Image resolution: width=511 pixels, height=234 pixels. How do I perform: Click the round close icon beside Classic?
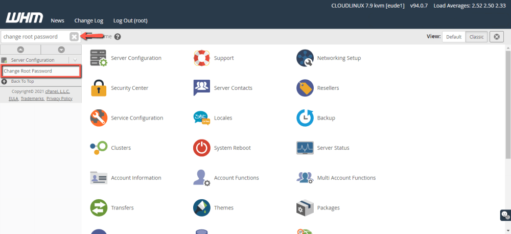(497, 37)
